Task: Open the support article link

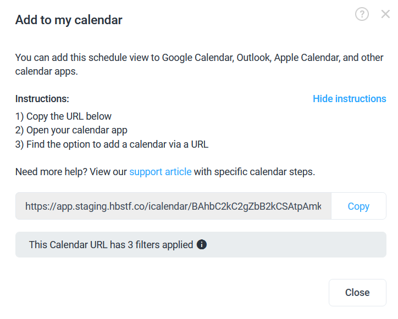Action: (x=161, y=172)
